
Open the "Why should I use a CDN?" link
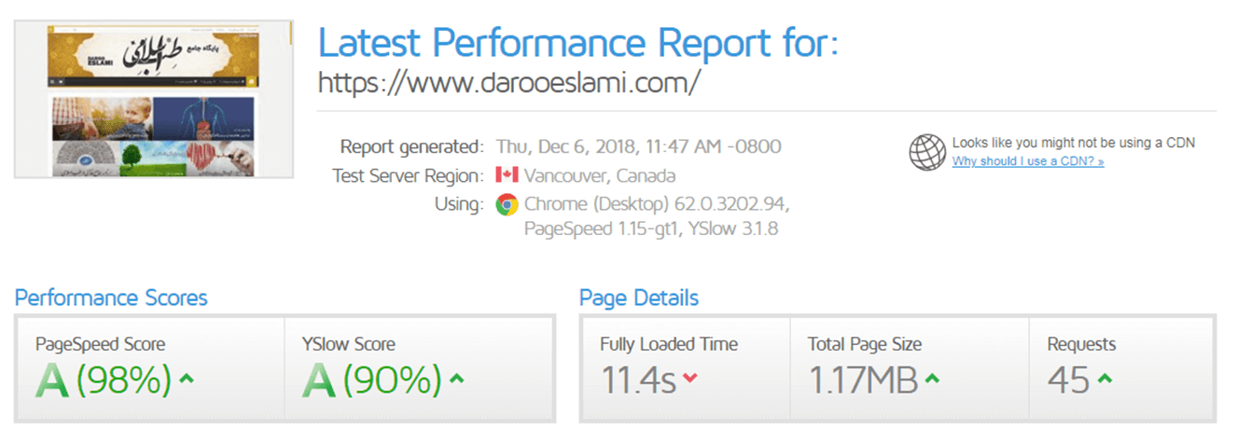[1028, 161]
